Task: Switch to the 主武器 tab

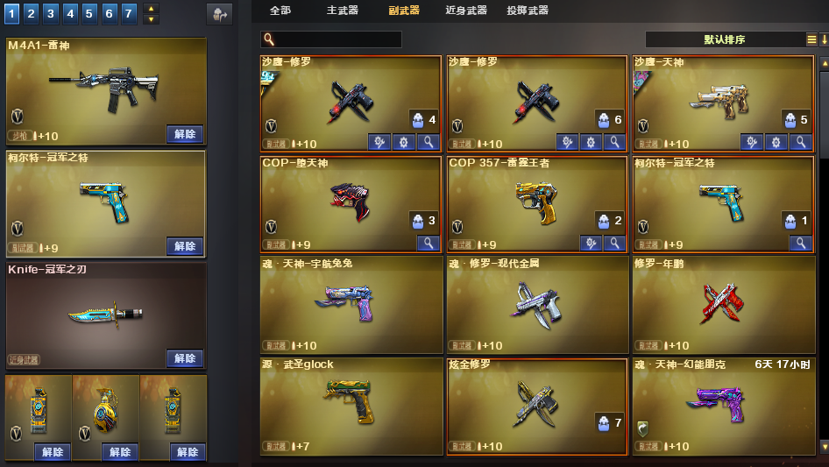Action: tap(343, 11)
